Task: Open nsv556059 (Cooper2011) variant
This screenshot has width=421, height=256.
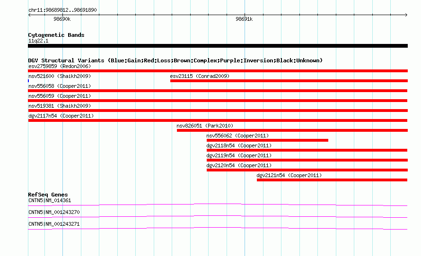Action: point(60,96)
